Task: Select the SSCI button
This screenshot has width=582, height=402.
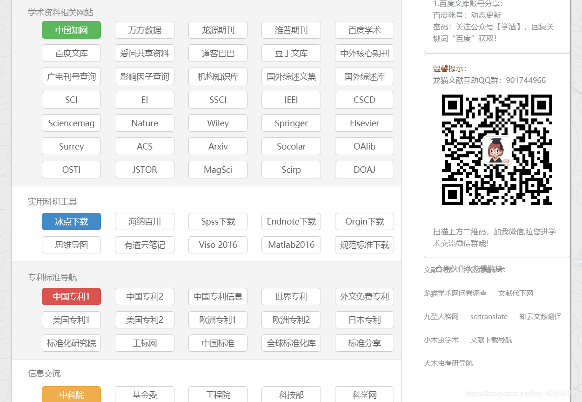Action: 218,100
